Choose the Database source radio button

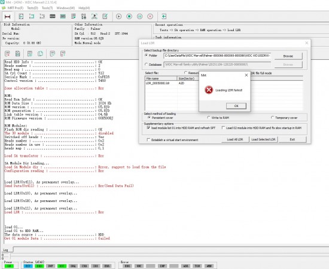146,65
